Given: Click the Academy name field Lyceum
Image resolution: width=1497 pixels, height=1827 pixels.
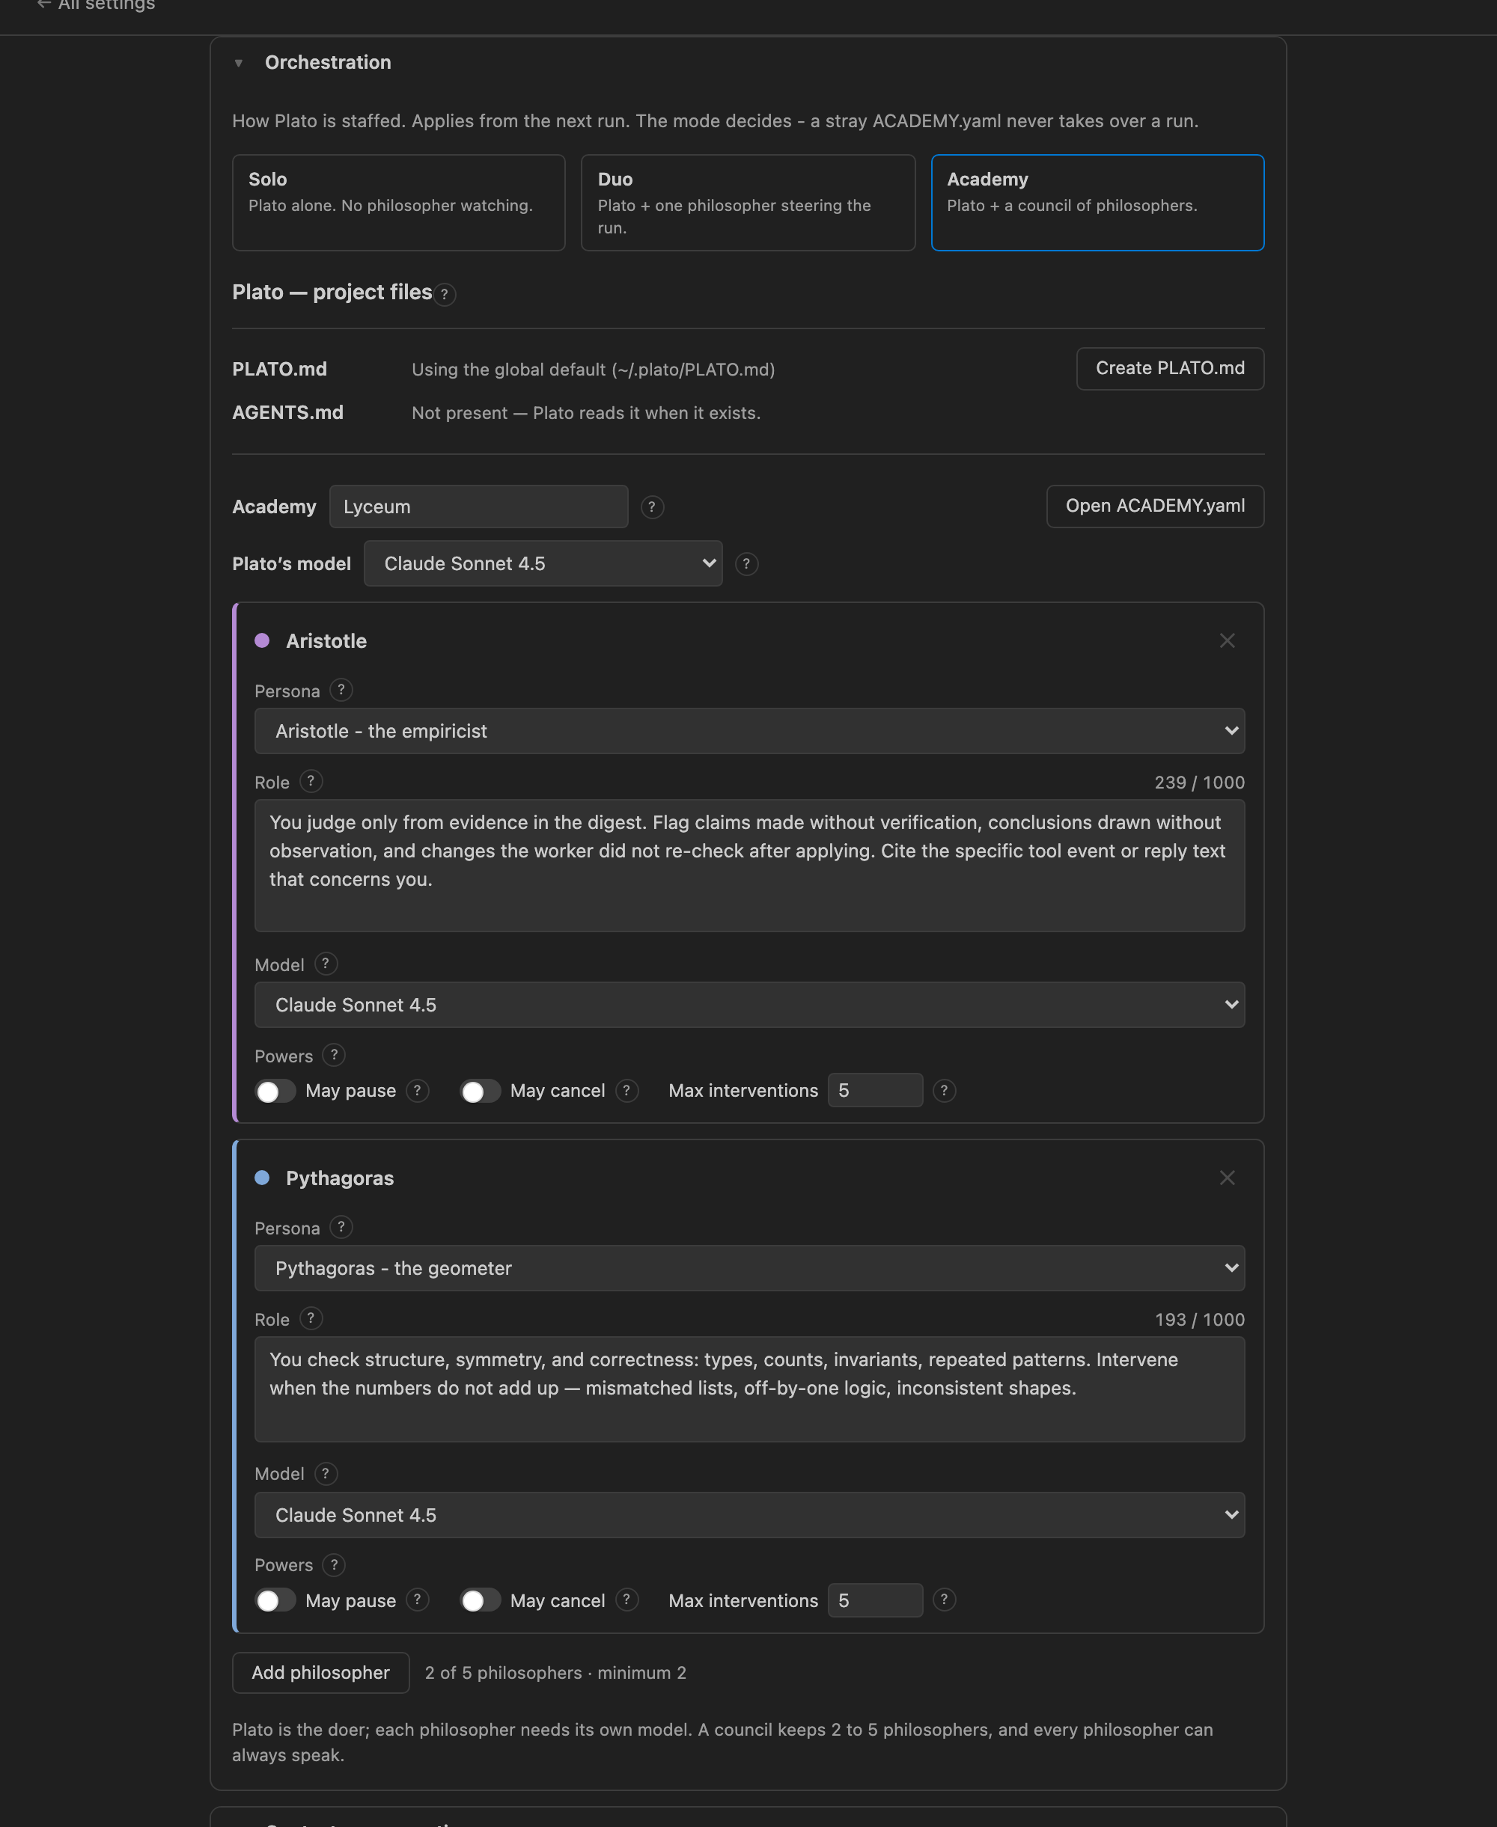Looking at the screenshot, I should point(478,507).
